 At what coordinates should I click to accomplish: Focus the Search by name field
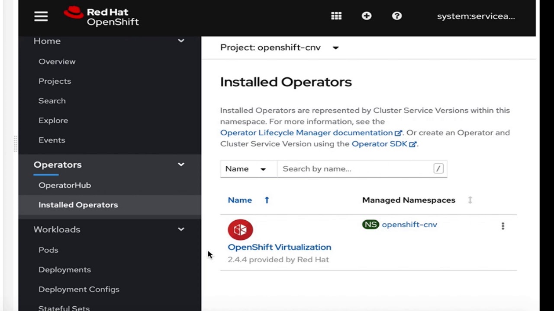355,169
